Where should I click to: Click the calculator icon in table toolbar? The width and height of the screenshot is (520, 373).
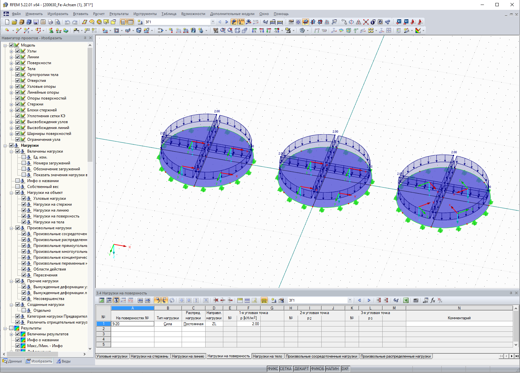[x=416, y=300]
